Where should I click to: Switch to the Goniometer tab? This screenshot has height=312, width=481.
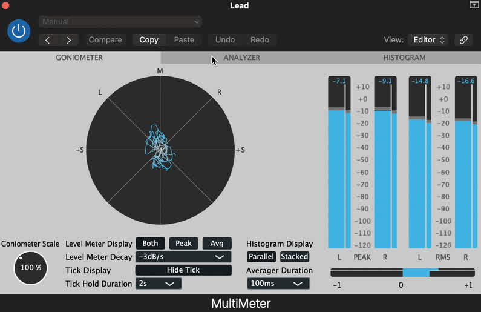point(79,58)
